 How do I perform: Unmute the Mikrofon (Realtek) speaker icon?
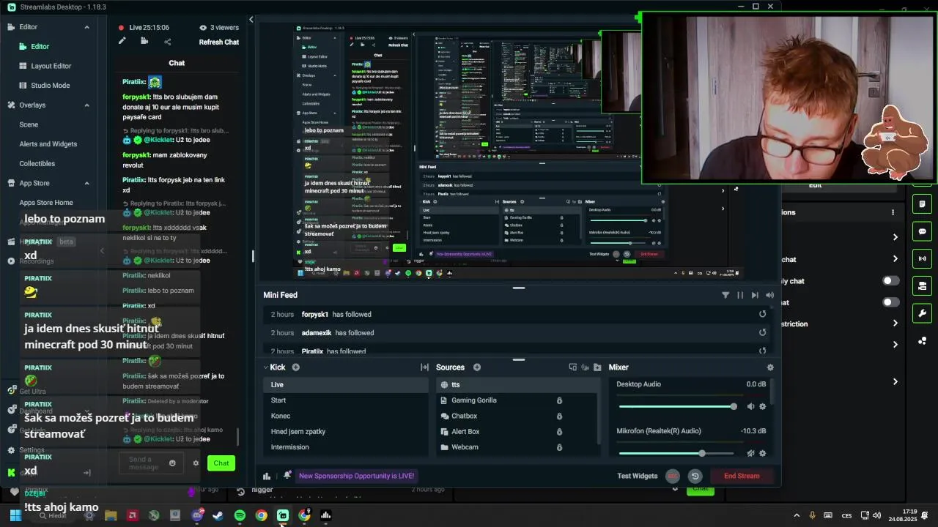750,453
